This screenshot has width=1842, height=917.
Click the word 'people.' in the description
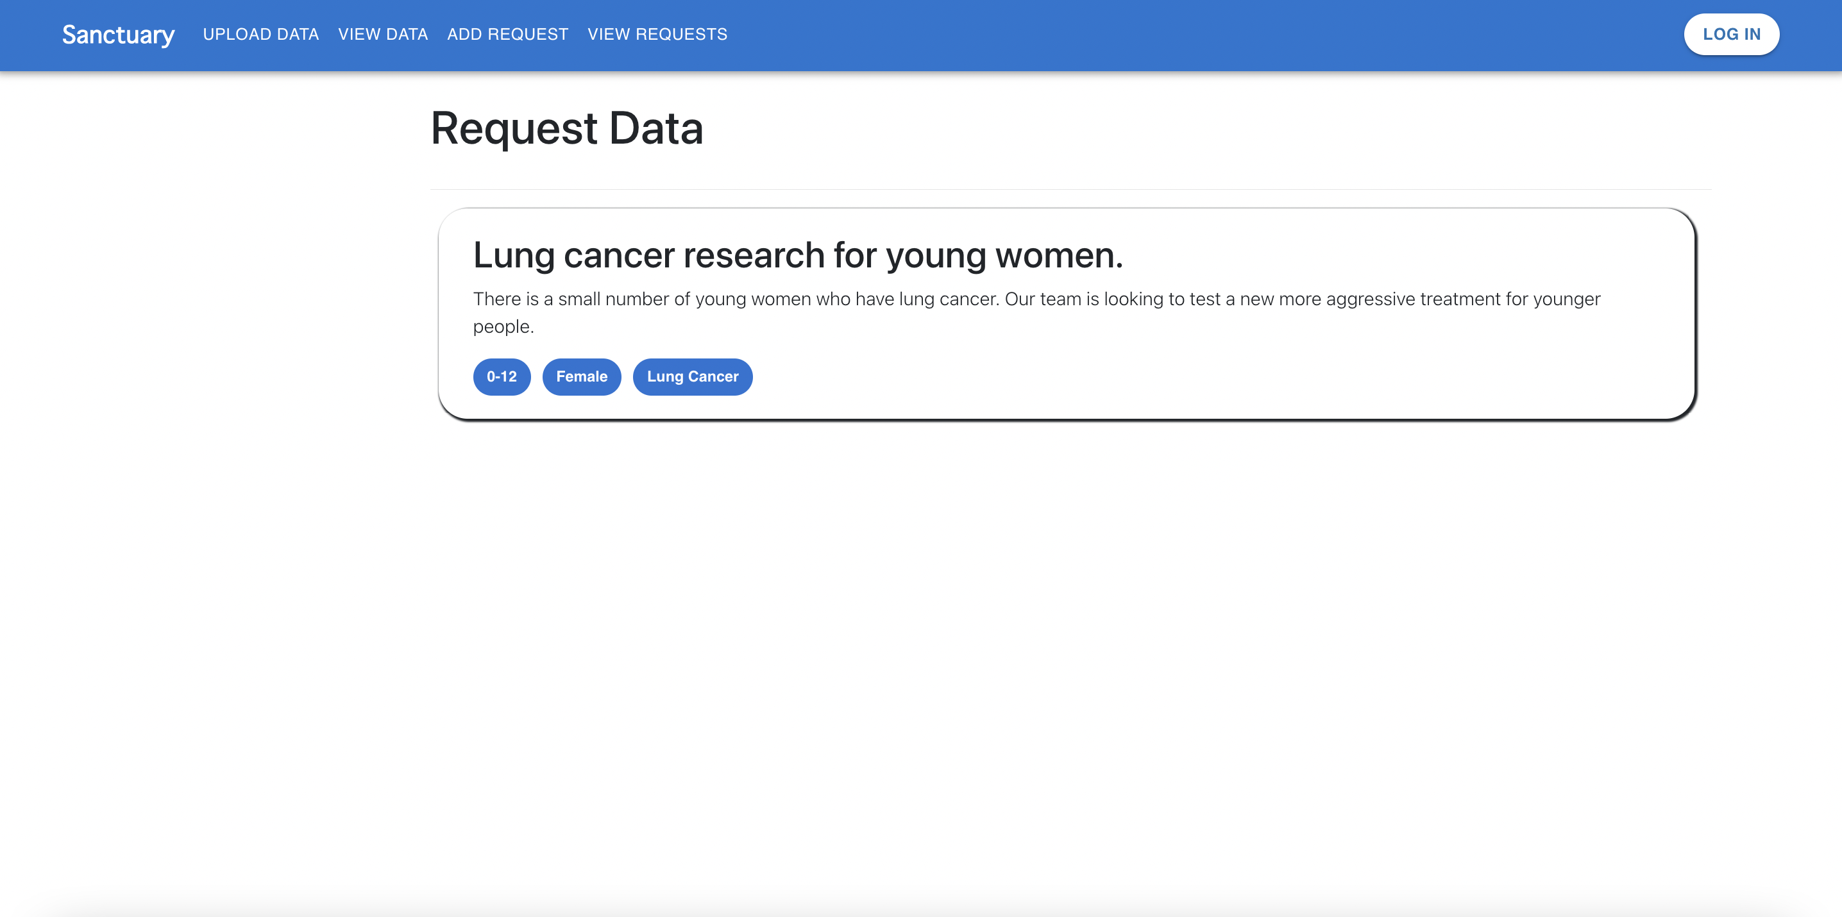point(503,326)
